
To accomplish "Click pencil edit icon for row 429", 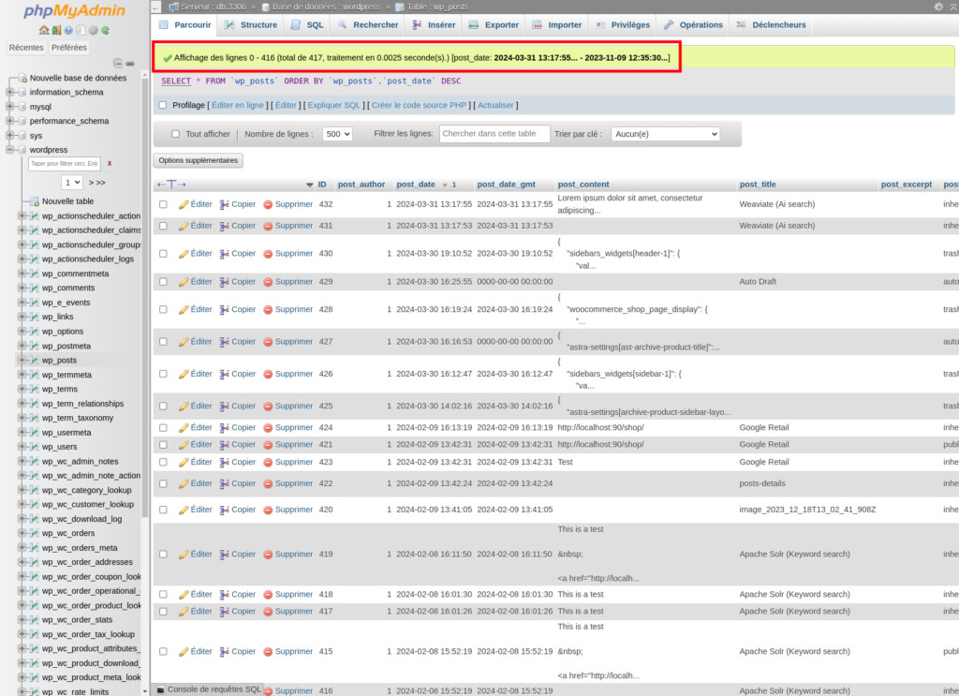I will (x=184, y=282).
